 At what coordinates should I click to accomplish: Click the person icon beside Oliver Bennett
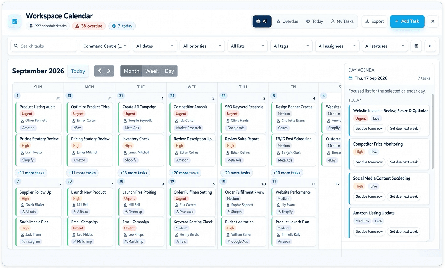[22, 121]
